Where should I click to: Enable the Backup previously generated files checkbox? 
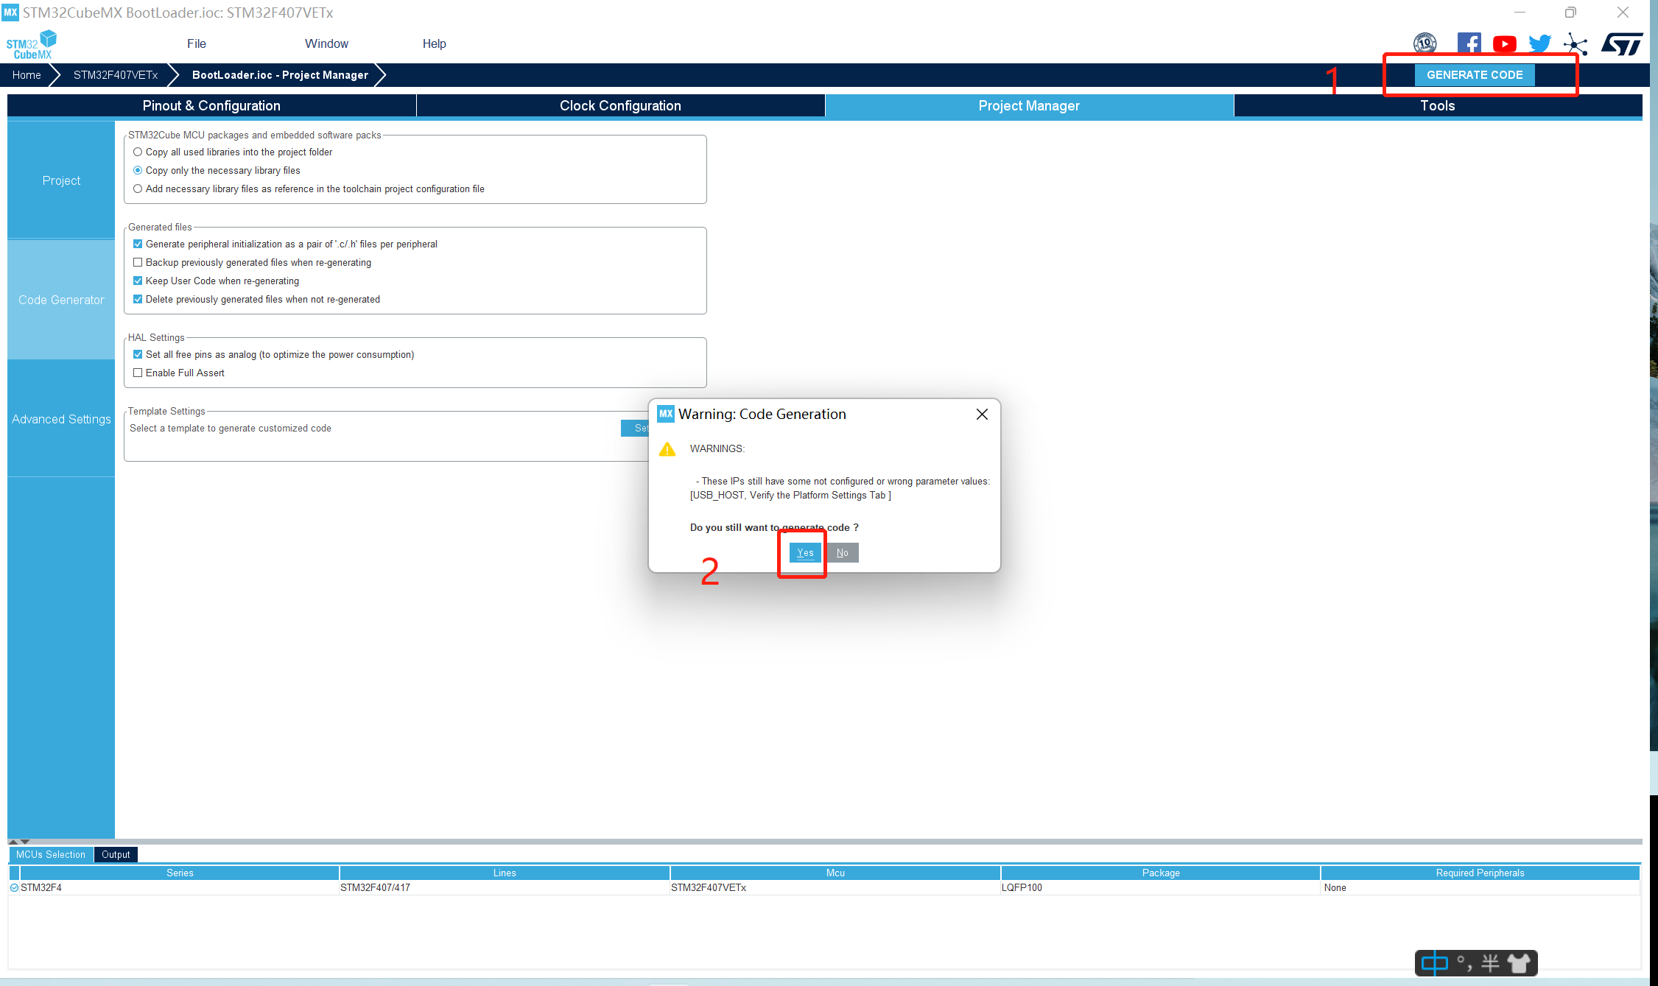[x=138, y=262]
